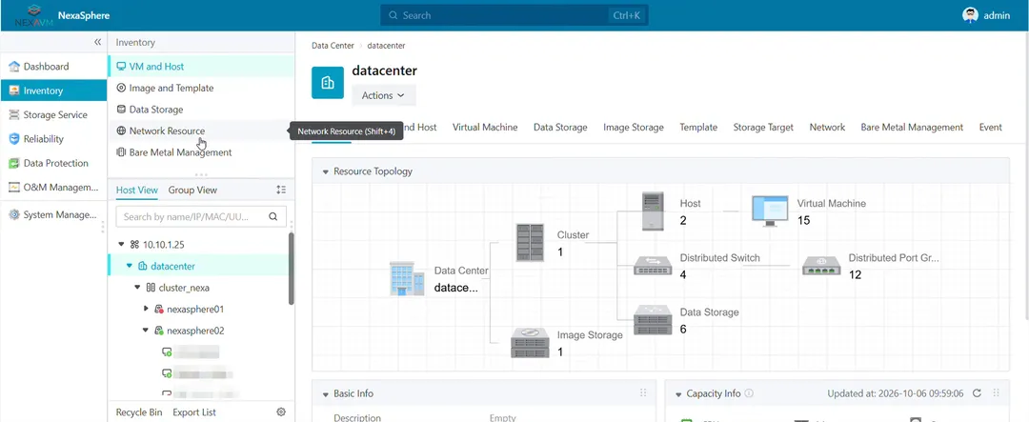Image resolution: width=1029 pixels, height=422 pixels.
Task: Select Bare Metal Management inventory item
Action: [201, 152]
